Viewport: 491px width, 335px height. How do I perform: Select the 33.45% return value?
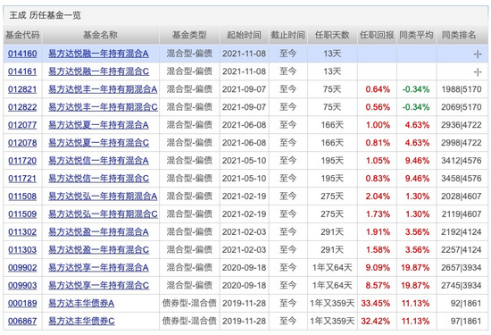point(376,304)
